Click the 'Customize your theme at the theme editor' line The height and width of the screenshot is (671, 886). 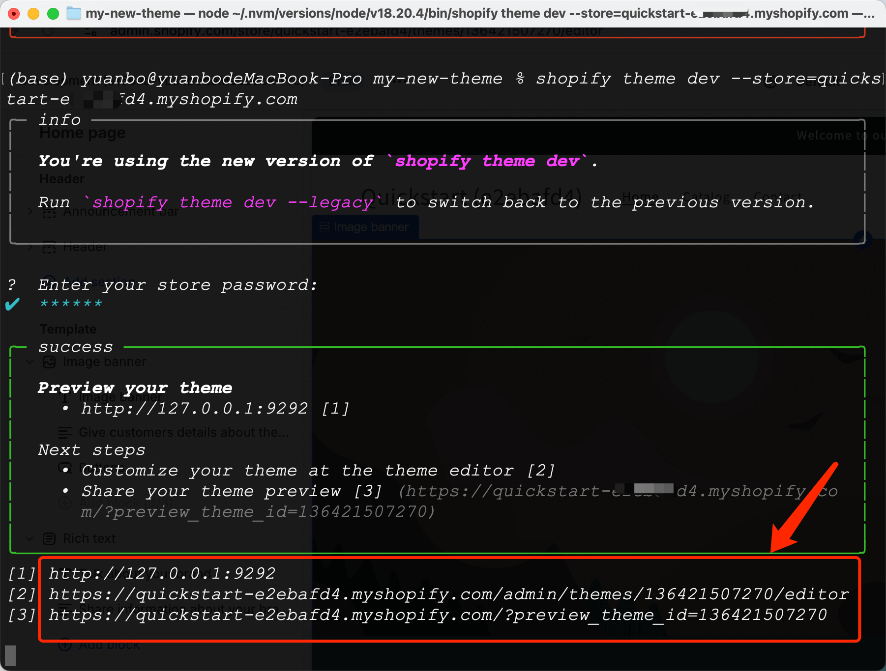coord(297,471)
